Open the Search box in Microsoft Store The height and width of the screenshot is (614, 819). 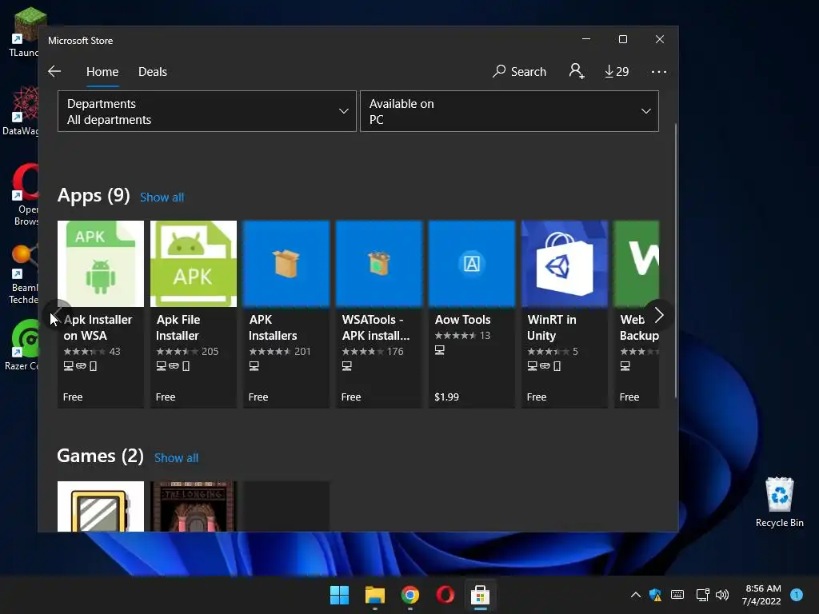coord(520,71)
